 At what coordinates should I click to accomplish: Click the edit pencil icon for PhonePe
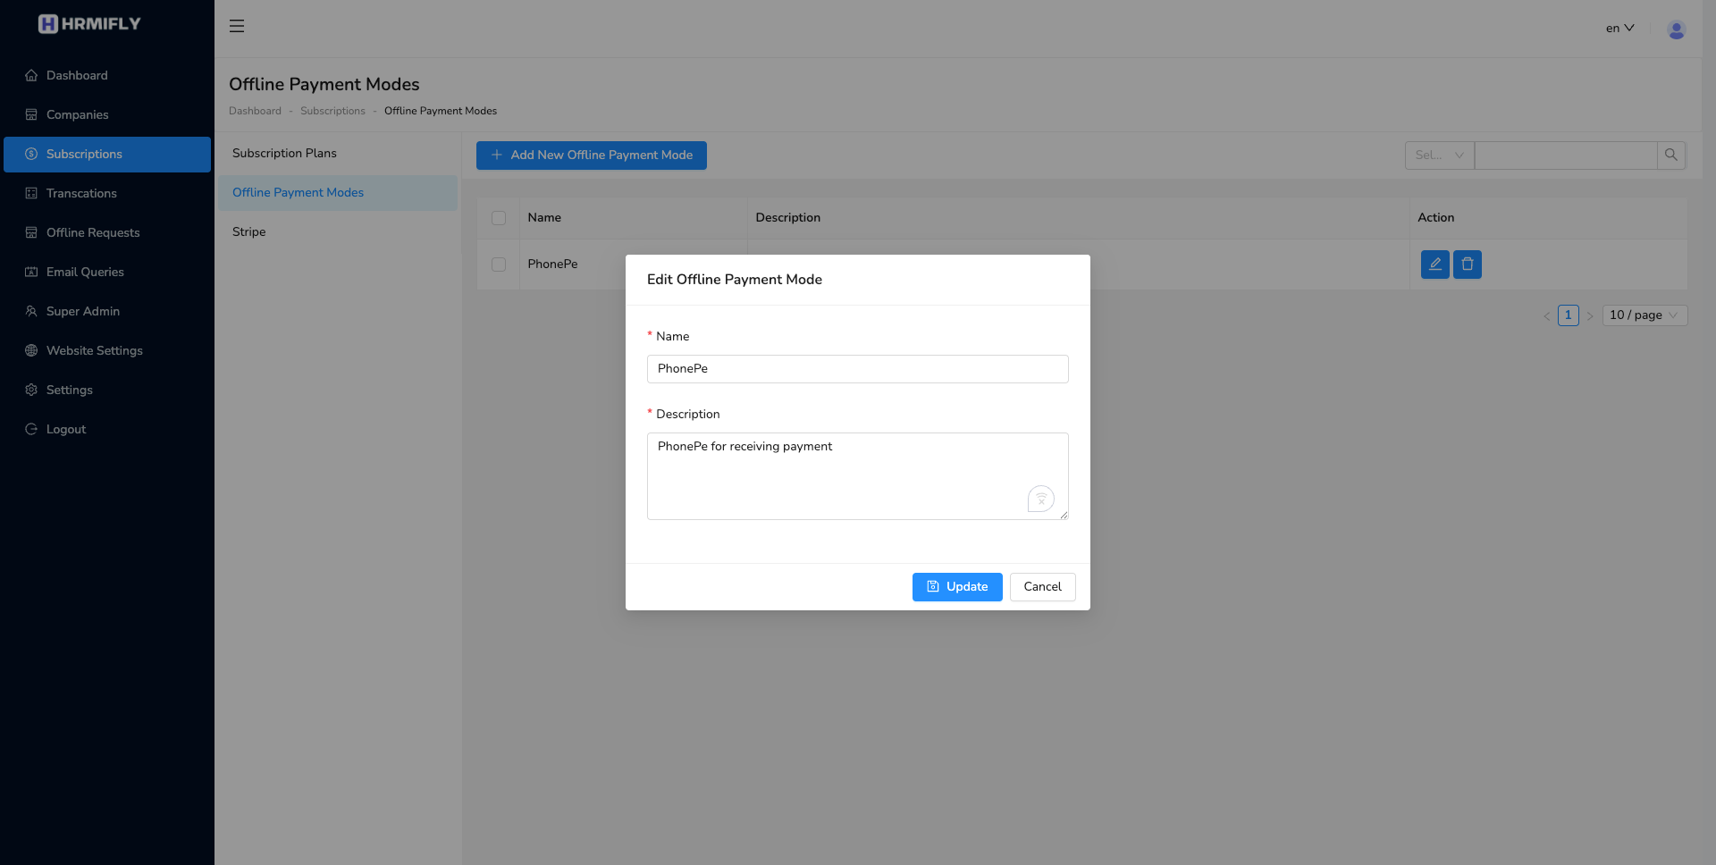(1435, 265)
